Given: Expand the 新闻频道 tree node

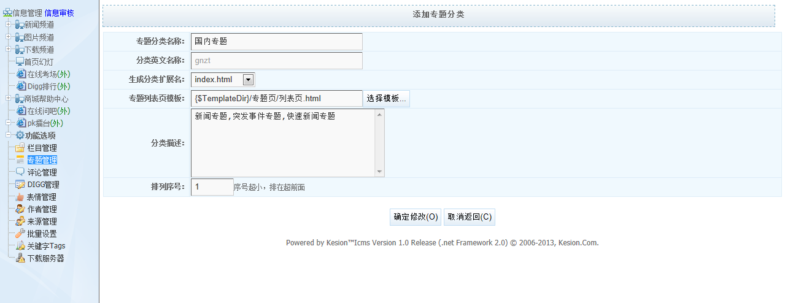Looking at the screenshot, I should tap(8, 25).
